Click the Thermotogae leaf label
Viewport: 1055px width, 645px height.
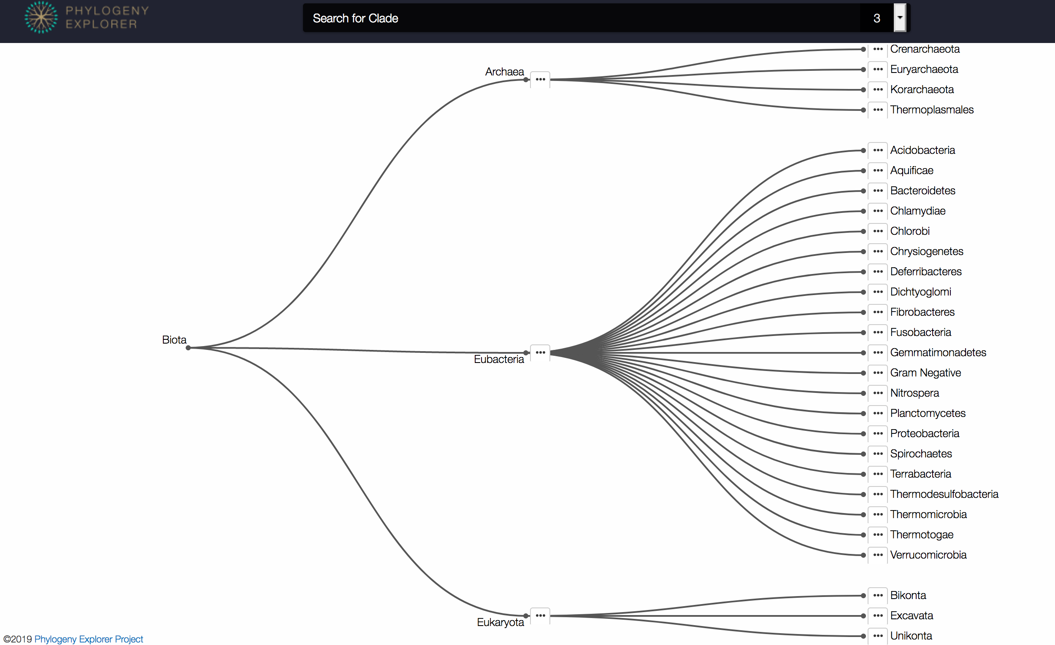[922, 535]
